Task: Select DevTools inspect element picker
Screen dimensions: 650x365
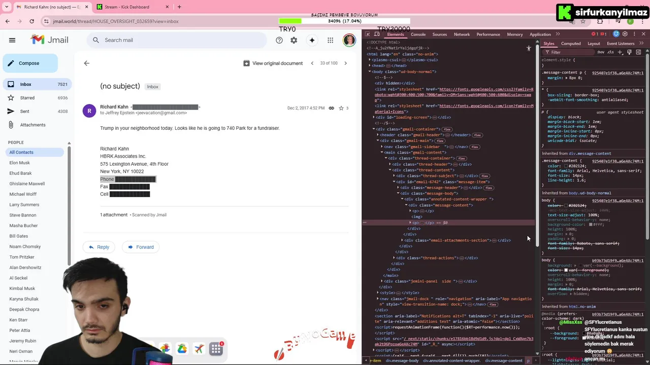Action: coord(368,34)
